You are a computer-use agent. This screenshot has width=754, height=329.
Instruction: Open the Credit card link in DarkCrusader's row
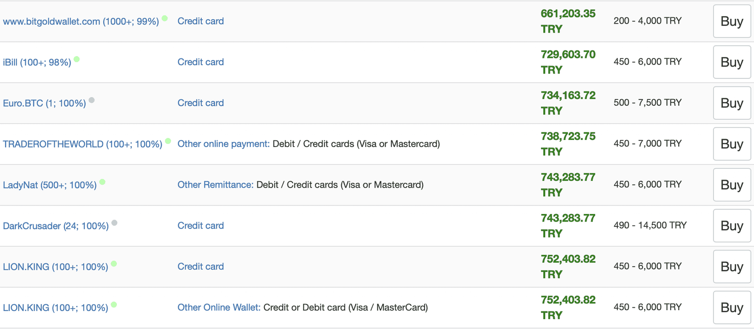200,226
